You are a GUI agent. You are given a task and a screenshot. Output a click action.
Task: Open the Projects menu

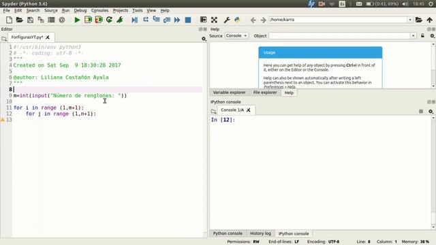[121, 10]
